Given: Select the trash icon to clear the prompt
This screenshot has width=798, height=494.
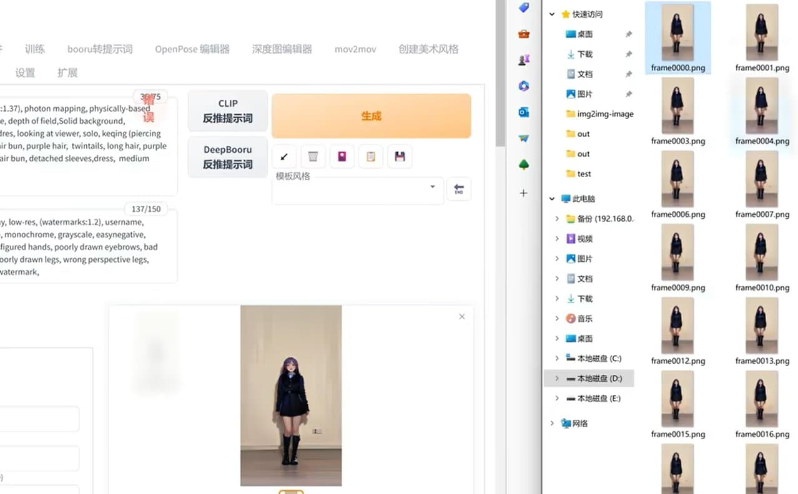Looking at the screenshot, I should [x=313, y=157].
